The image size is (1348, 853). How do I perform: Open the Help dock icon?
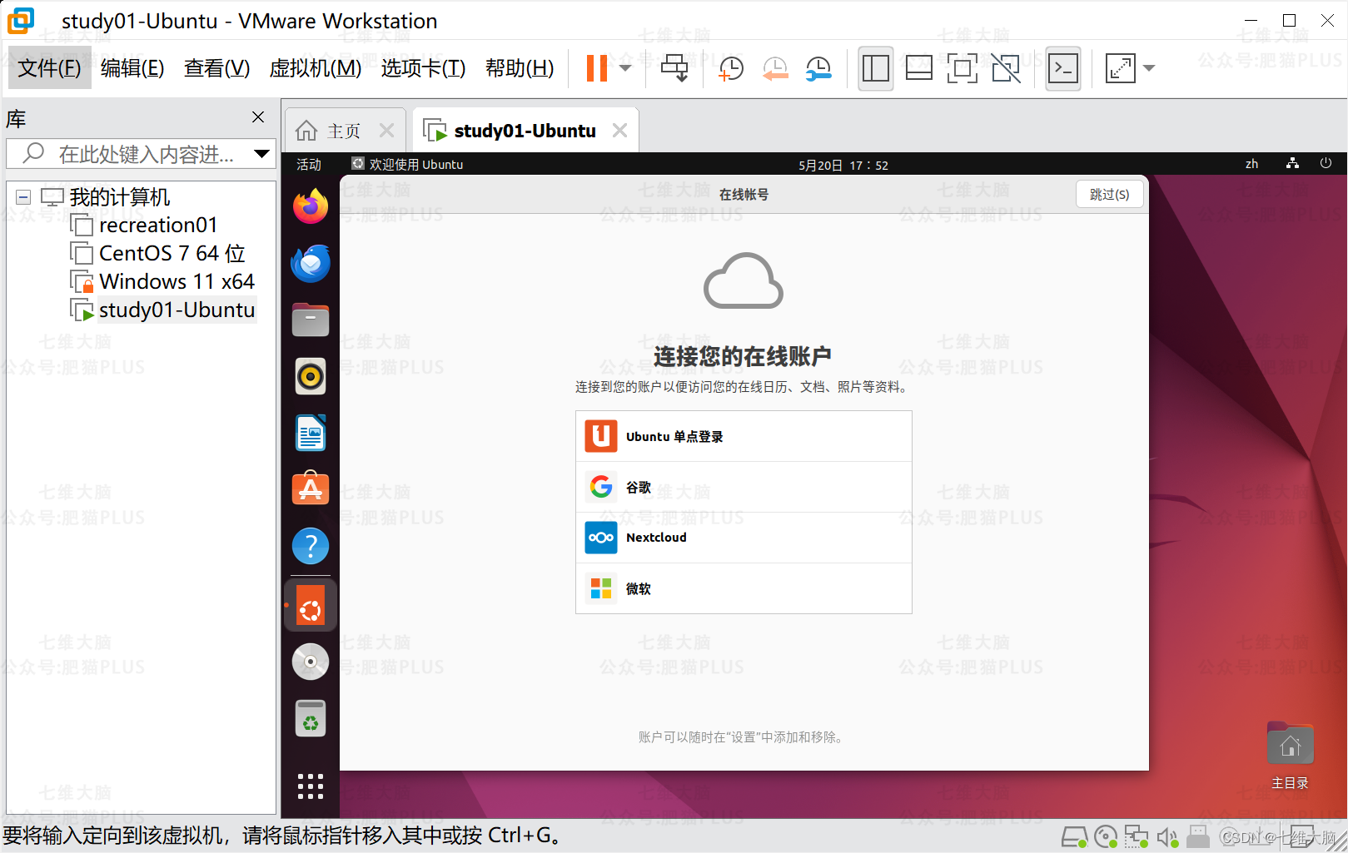[311, 547]
